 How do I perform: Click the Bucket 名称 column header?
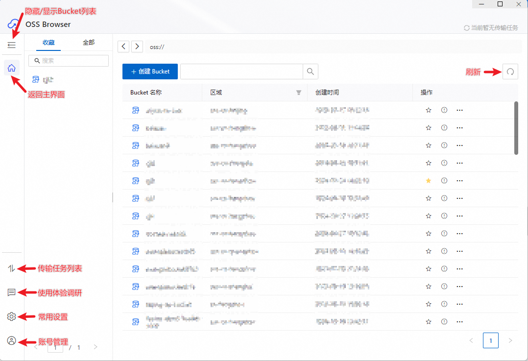click(x=162, y=93)
